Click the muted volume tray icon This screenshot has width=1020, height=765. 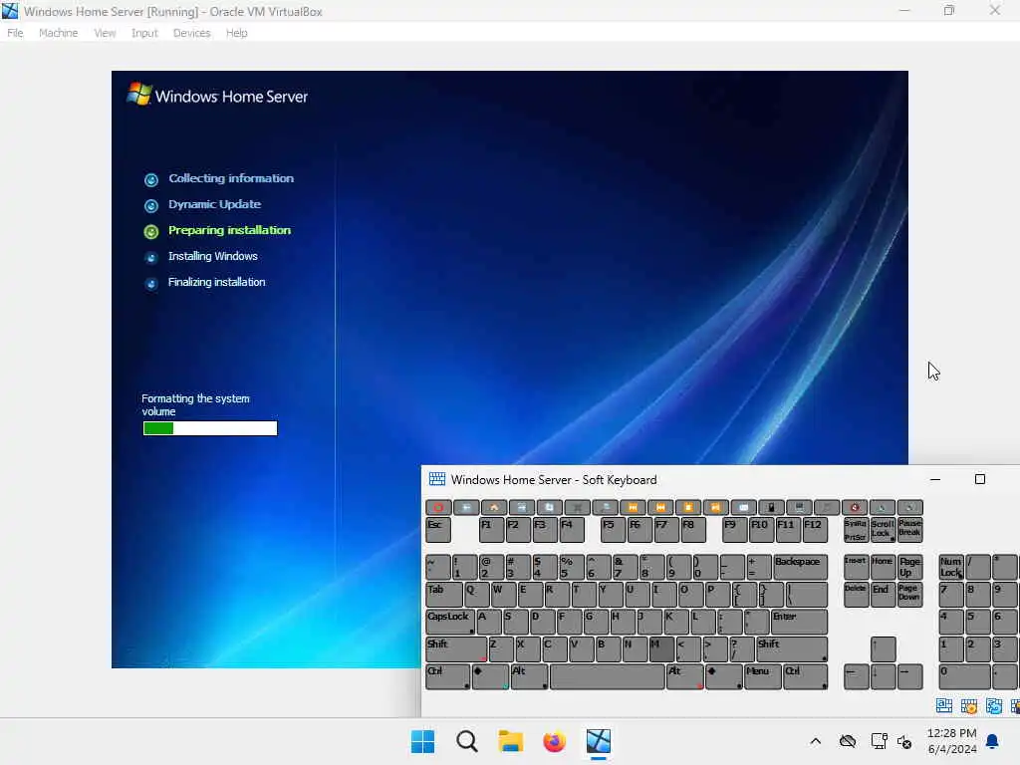pyautogui.click(x=904, y=741)
